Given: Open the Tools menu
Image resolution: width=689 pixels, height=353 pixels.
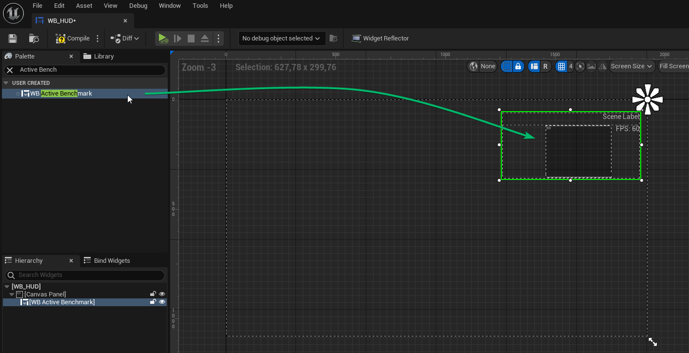Looking at the screenshot, I should (x=200, y=6).
